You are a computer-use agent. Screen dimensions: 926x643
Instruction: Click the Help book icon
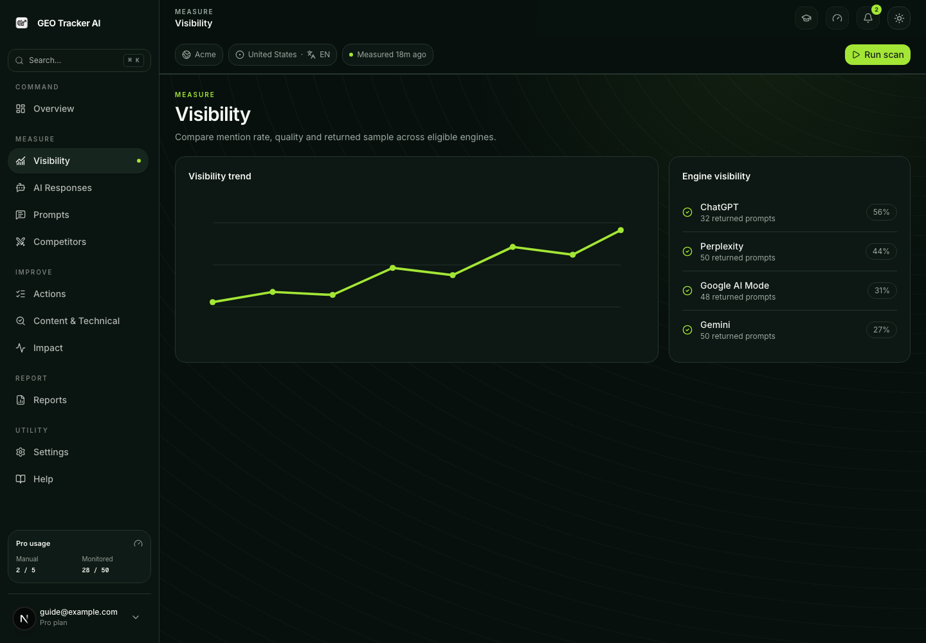point(21,479)
